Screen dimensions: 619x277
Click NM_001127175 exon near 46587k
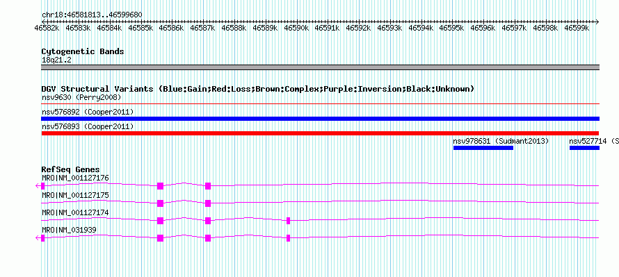pos(208,203)
